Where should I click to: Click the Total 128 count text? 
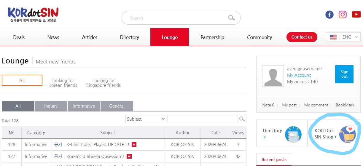click(10, 121)
